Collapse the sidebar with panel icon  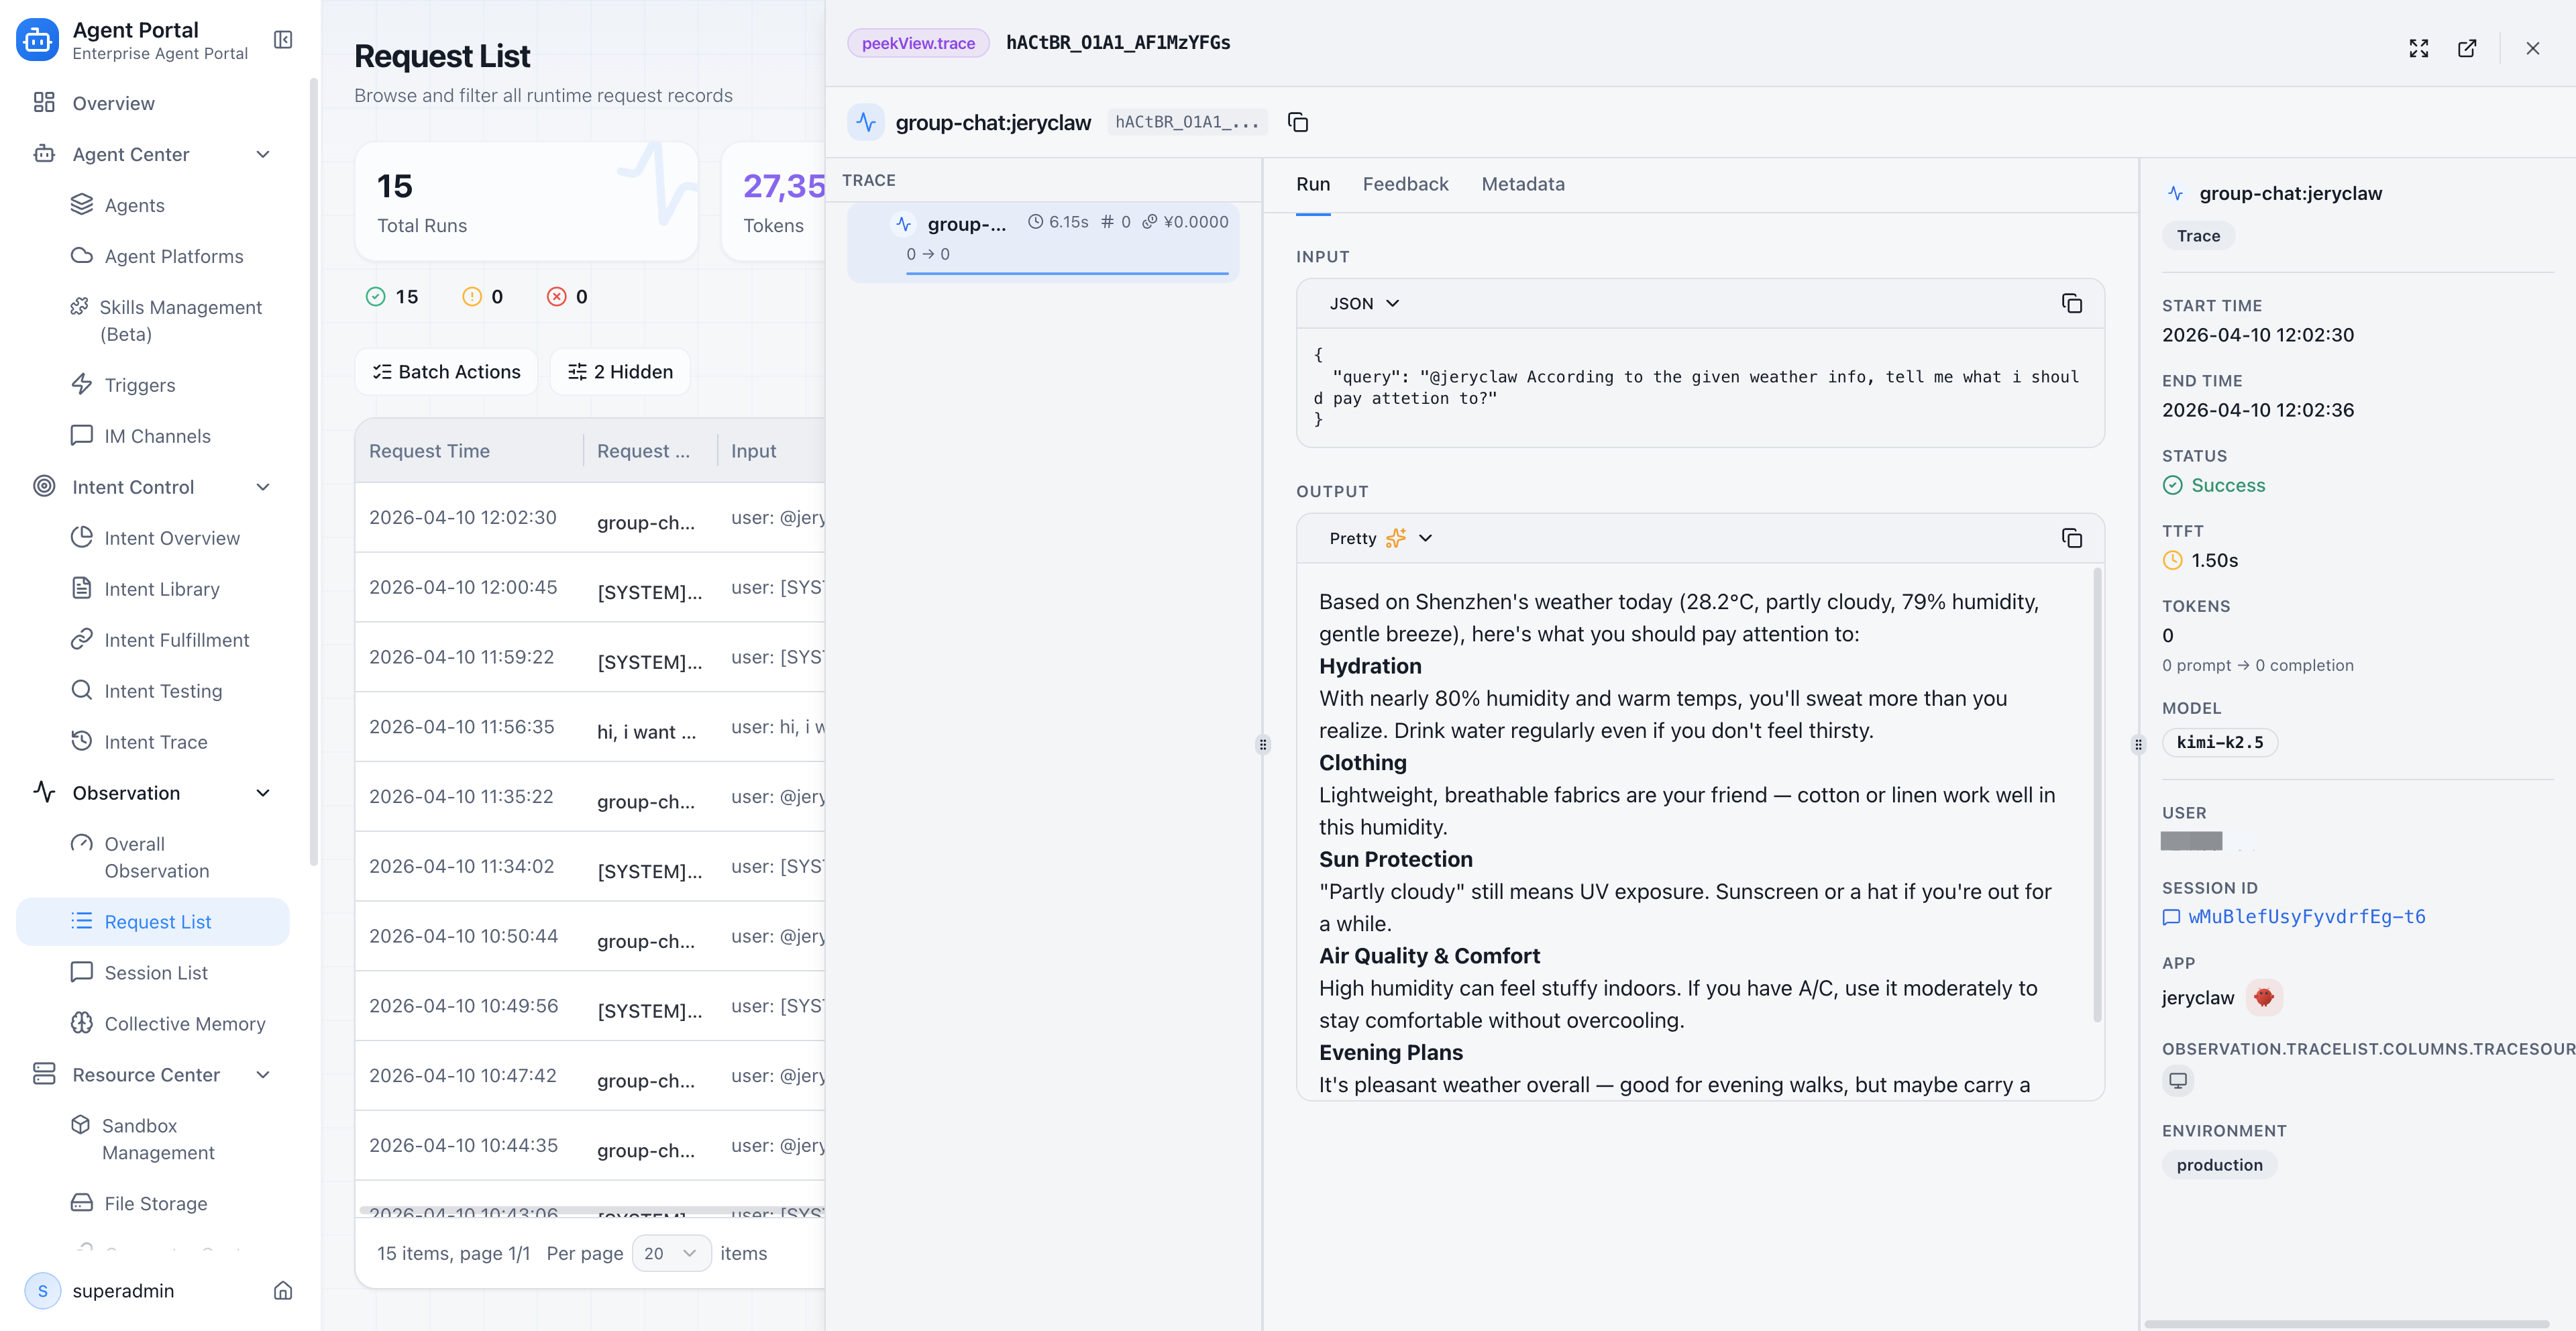click(283, 40)
